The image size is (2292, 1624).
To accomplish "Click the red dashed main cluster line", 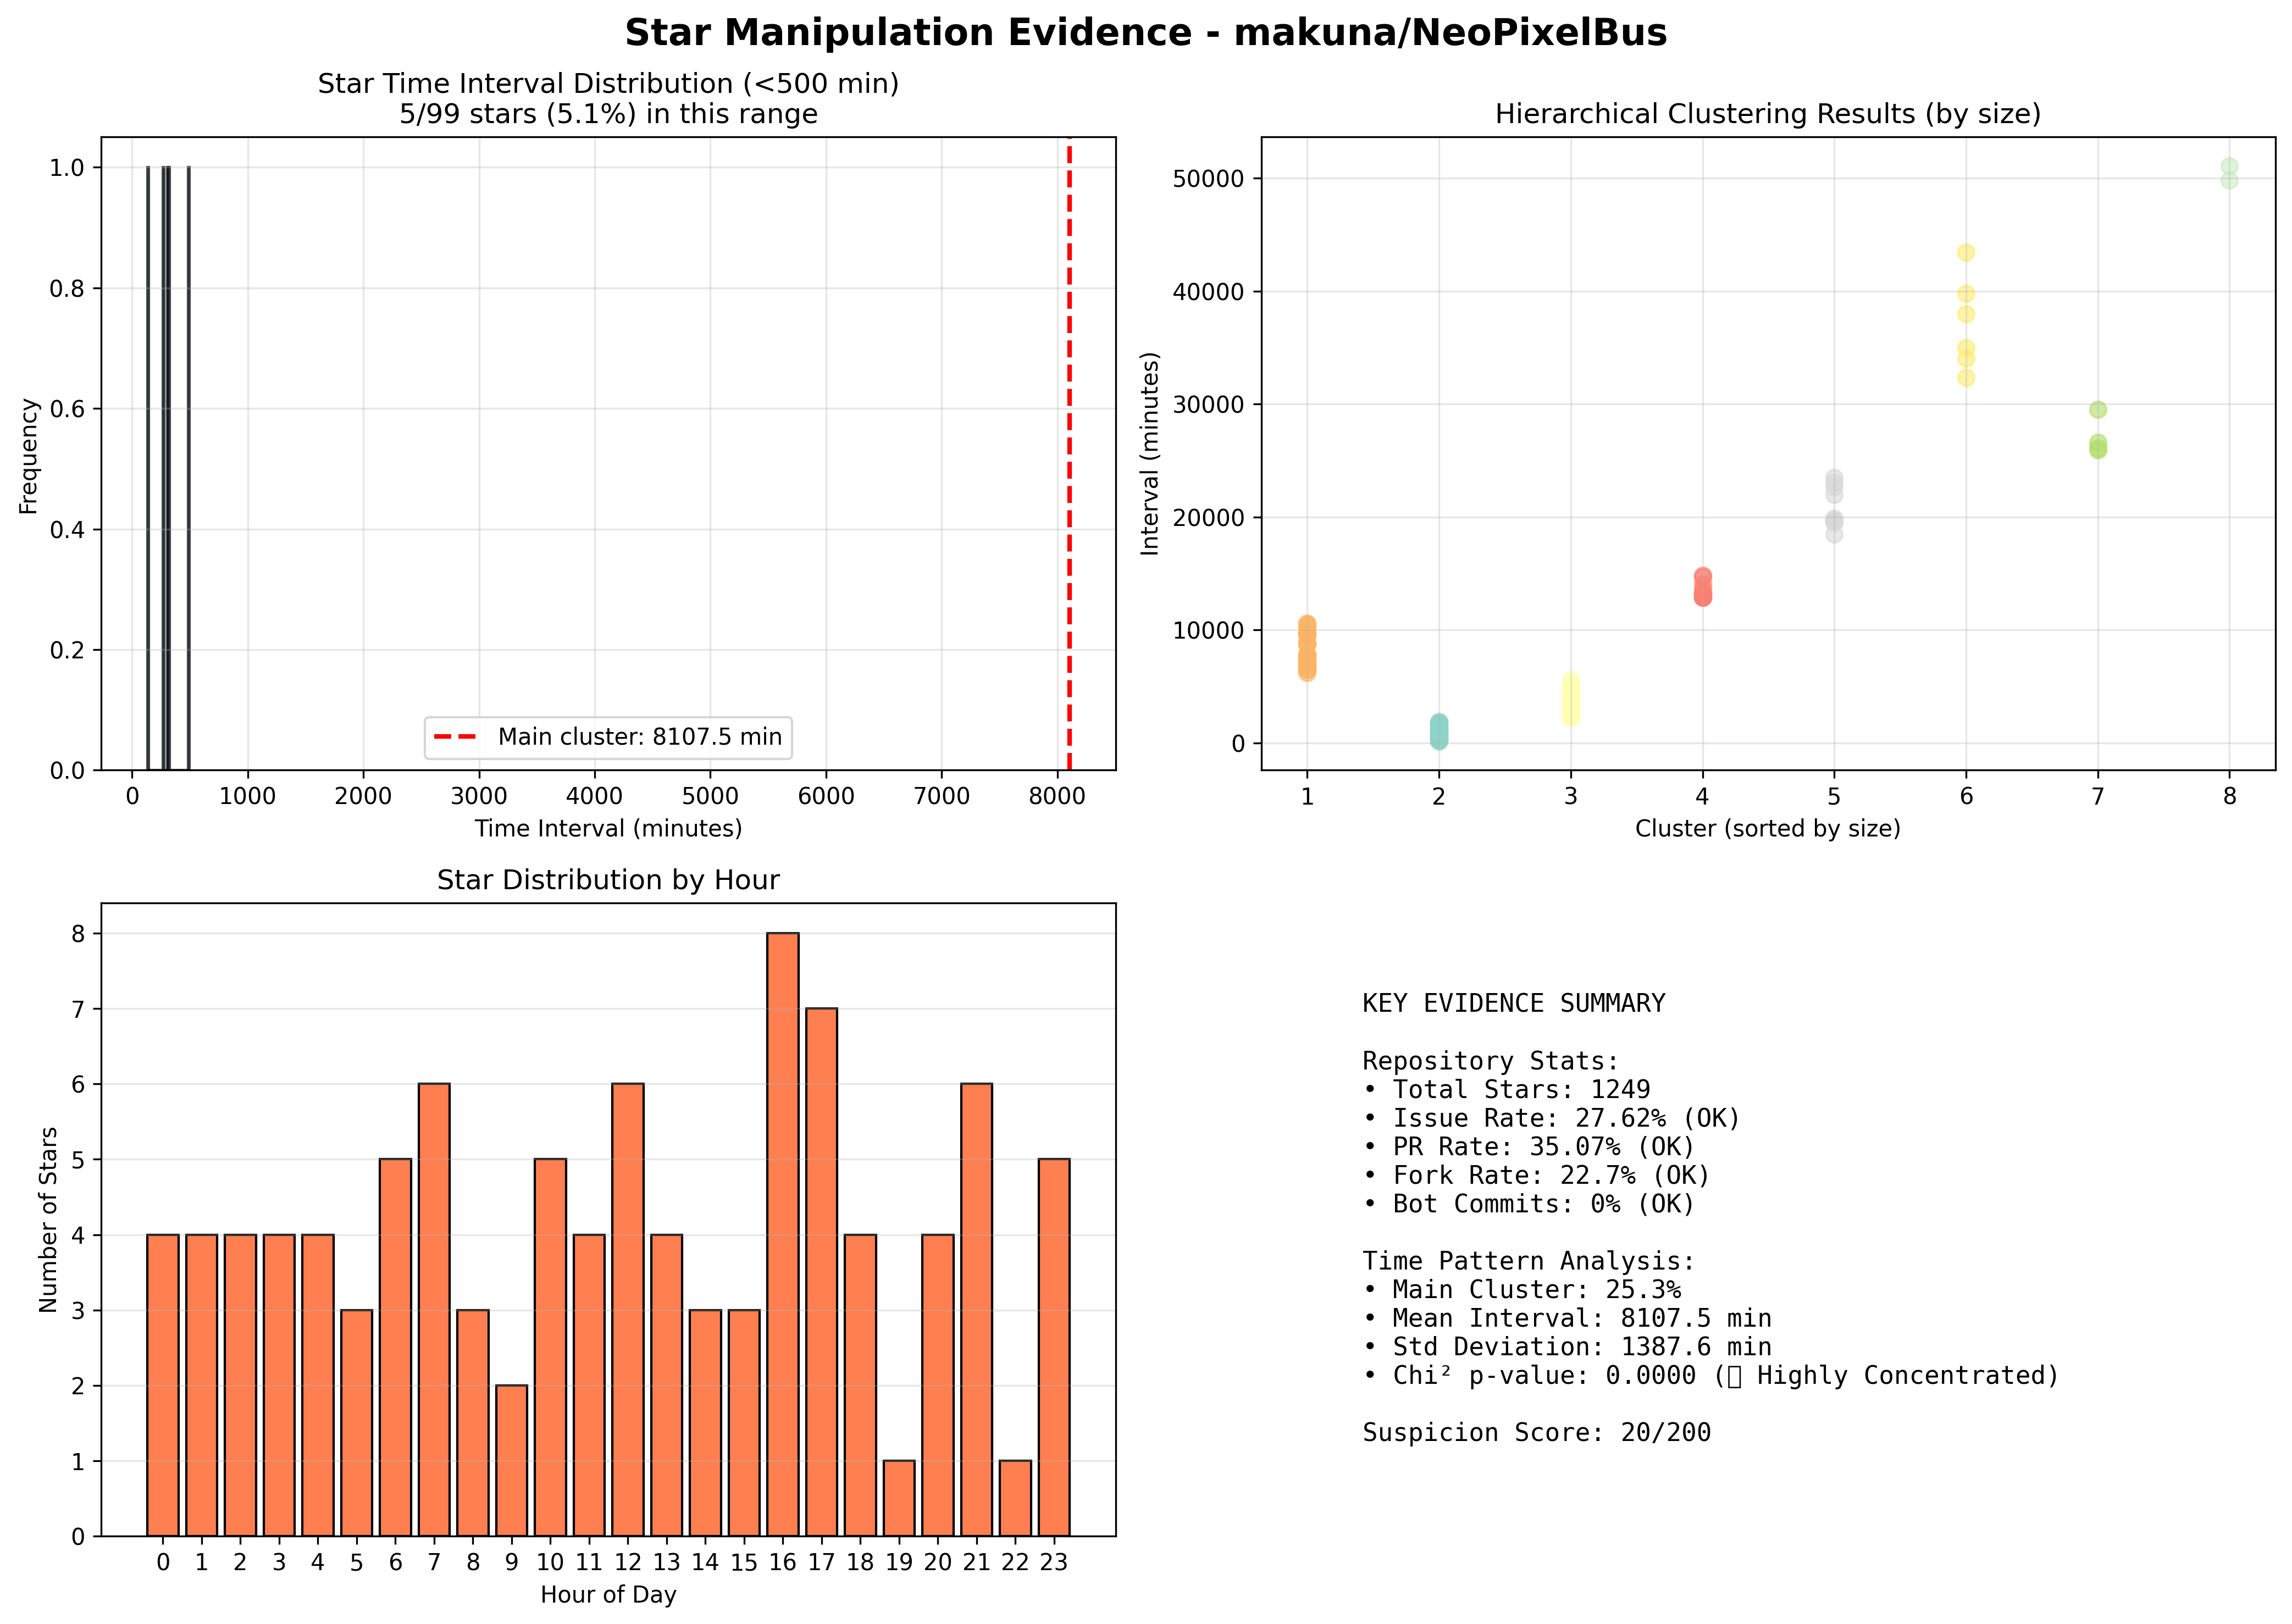I will pyautogui.click(x=1069, y=453).
